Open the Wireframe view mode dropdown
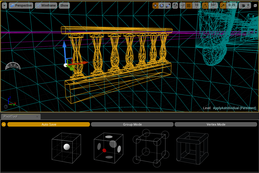 click(46, 5)
